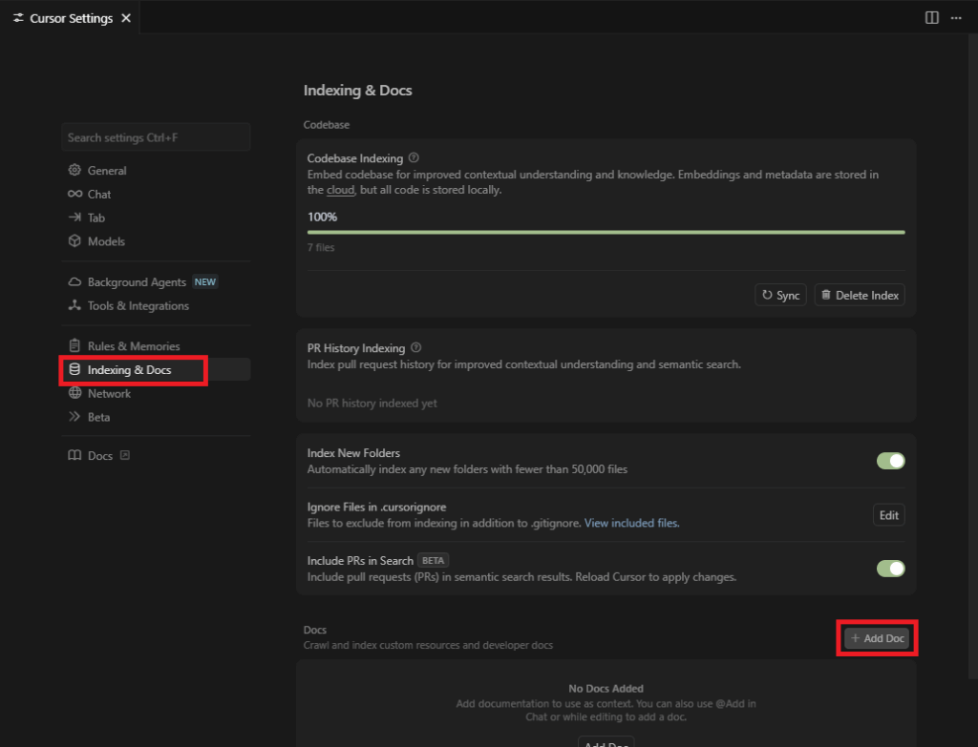Click the No Docs Added message
This screenshot has height=747, width=978.
coord(606,689)
